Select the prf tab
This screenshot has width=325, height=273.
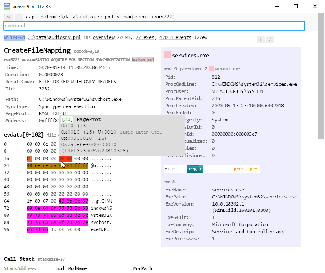pyautogui.click(x=253, y=169)
